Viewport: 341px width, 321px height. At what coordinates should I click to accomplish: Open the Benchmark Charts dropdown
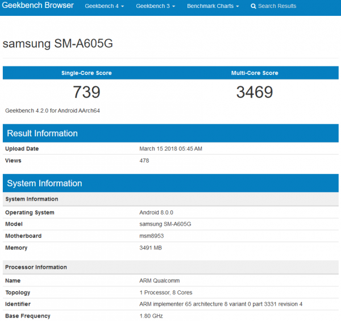click(213, 6)
